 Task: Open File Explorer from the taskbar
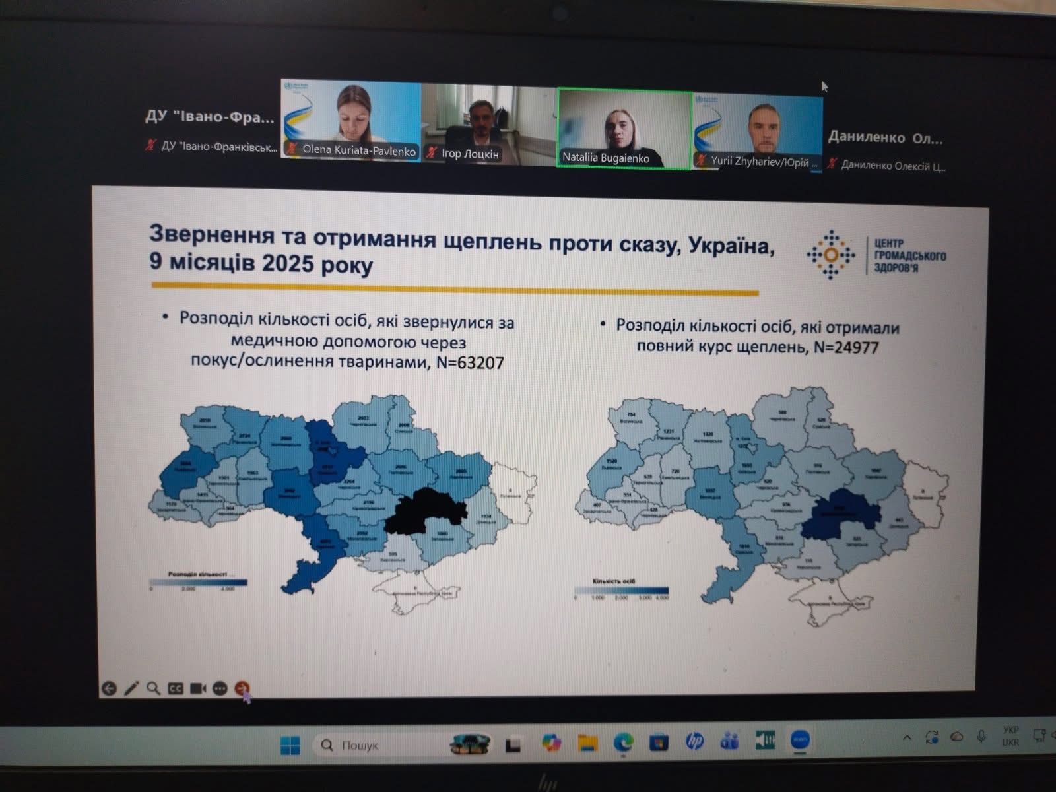587,743
